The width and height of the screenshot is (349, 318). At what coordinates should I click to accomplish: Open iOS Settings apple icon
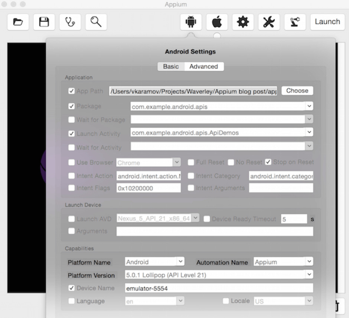coord(217,22)
